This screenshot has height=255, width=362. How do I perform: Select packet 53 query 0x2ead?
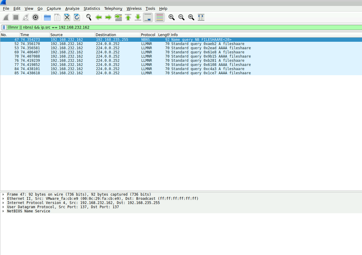(181, 48)
